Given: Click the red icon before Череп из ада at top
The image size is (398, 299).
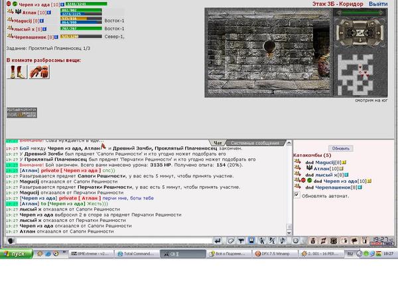Looking at the screenshot, I should point(9,4).
